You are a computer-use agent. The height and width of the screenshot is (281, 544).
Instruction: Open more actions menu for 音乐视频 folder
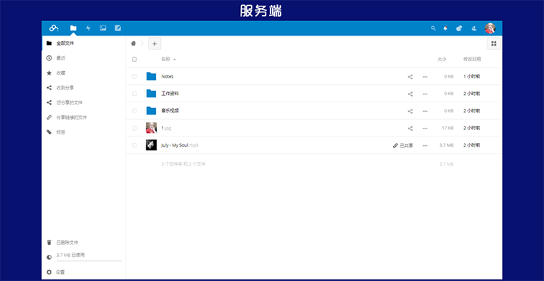(425, 111)
